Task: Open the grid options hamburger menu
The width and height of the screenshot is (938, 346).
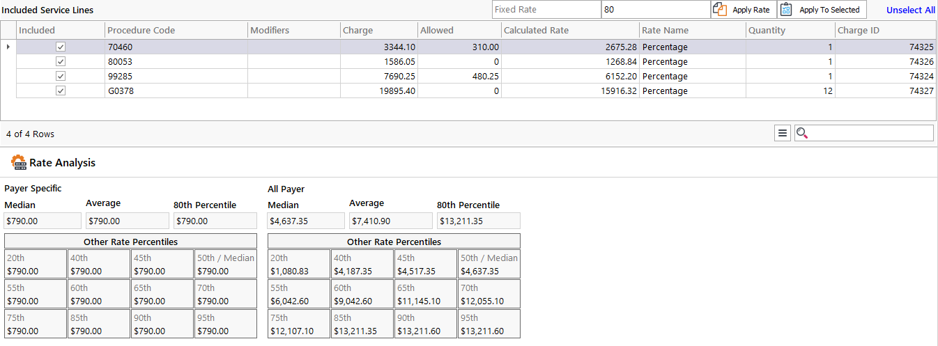Action: [783, 133]
